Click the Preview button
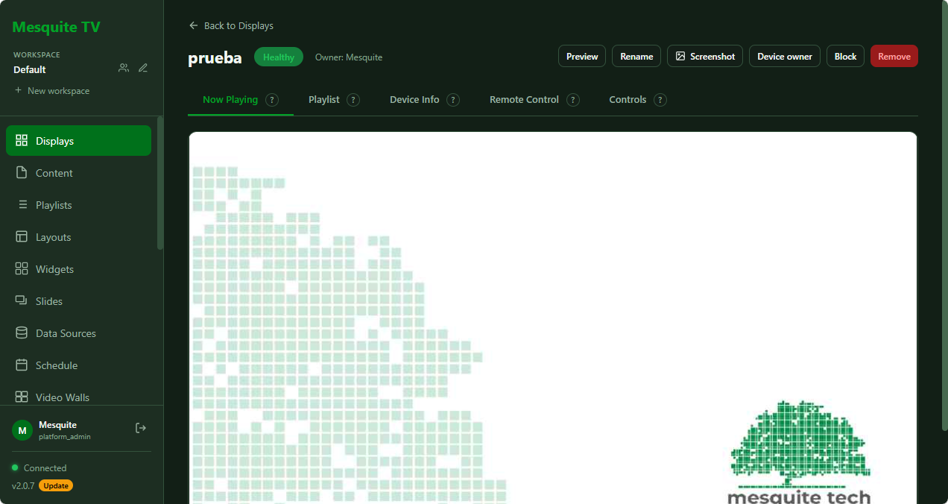948x504 pixels. click(x=582, y=57)
